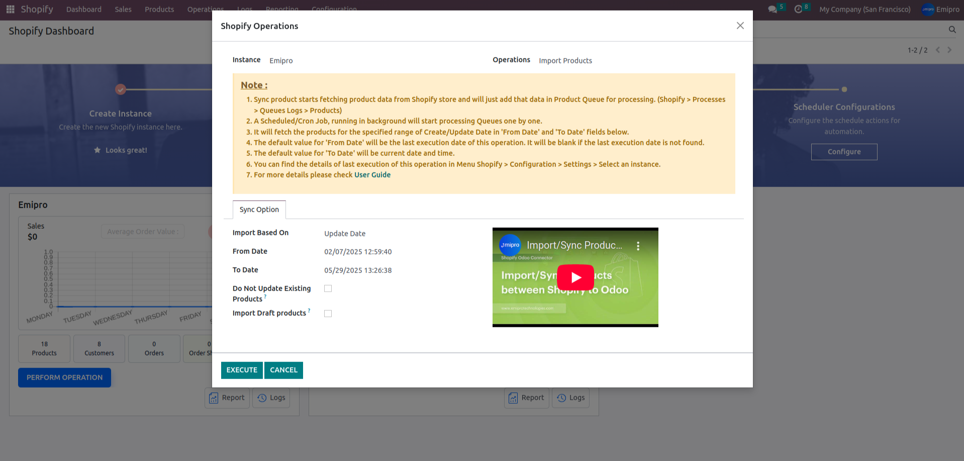Open the Dashboard menu
Screen dimensions: 964x461
point(84,9)
